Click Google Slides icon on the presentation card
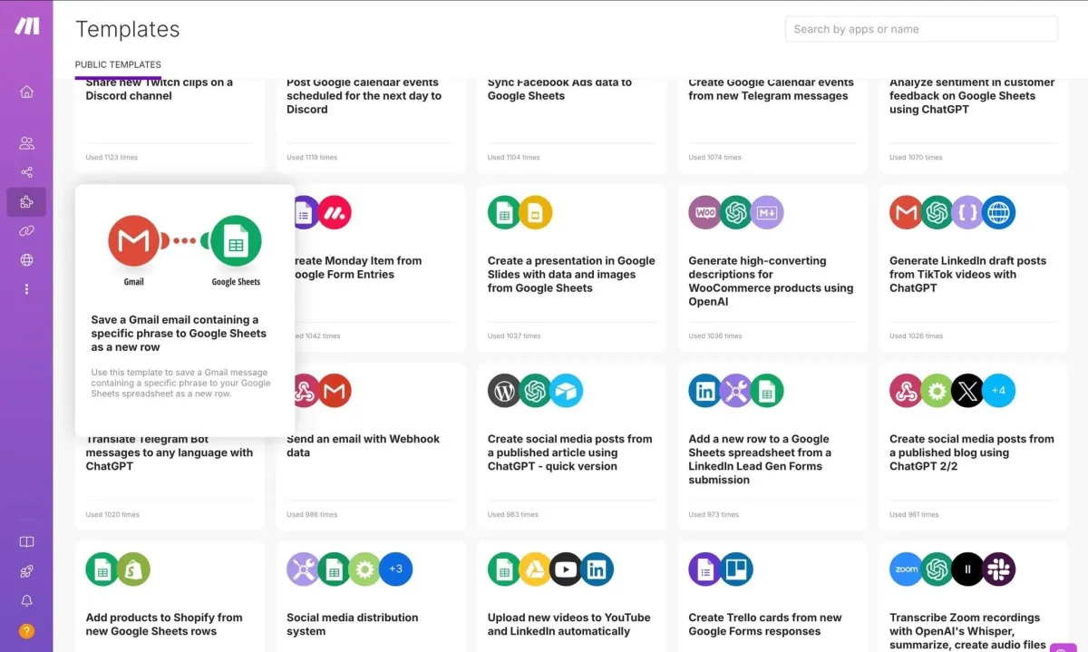This screenshot has width=1088, height=652. click(x=536, y=212)
